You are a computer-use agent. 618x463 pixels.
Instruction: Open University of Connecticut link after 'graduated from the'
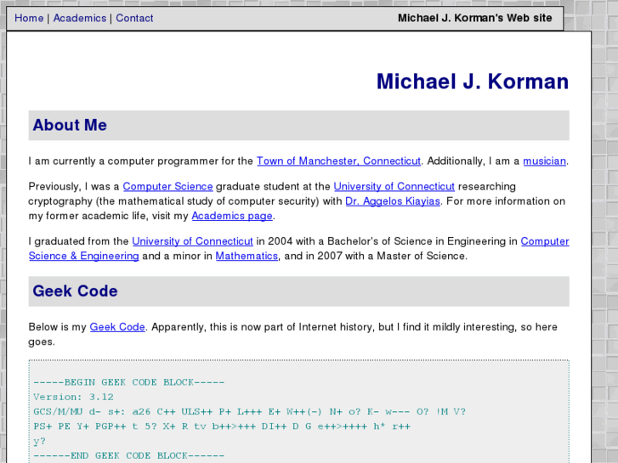[192, 241]
